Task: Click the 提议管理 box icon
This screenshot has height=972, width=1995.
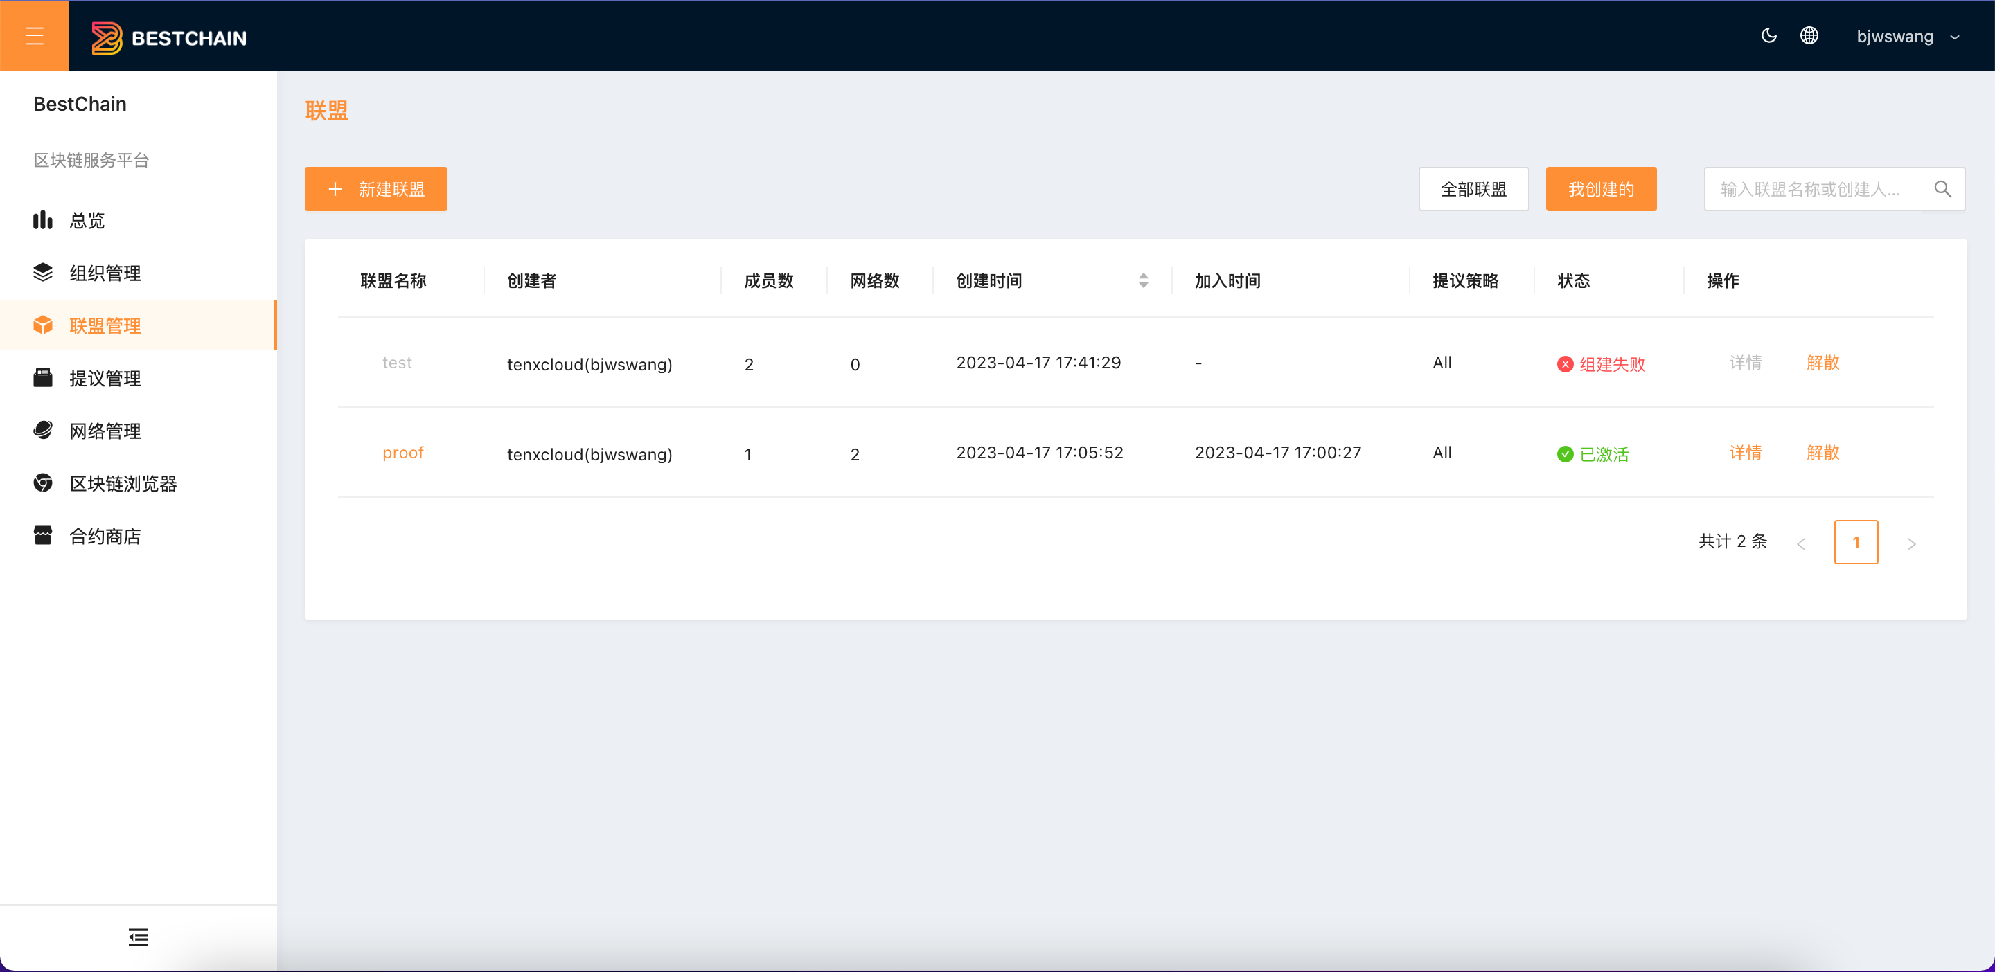Action: [42, 377]
